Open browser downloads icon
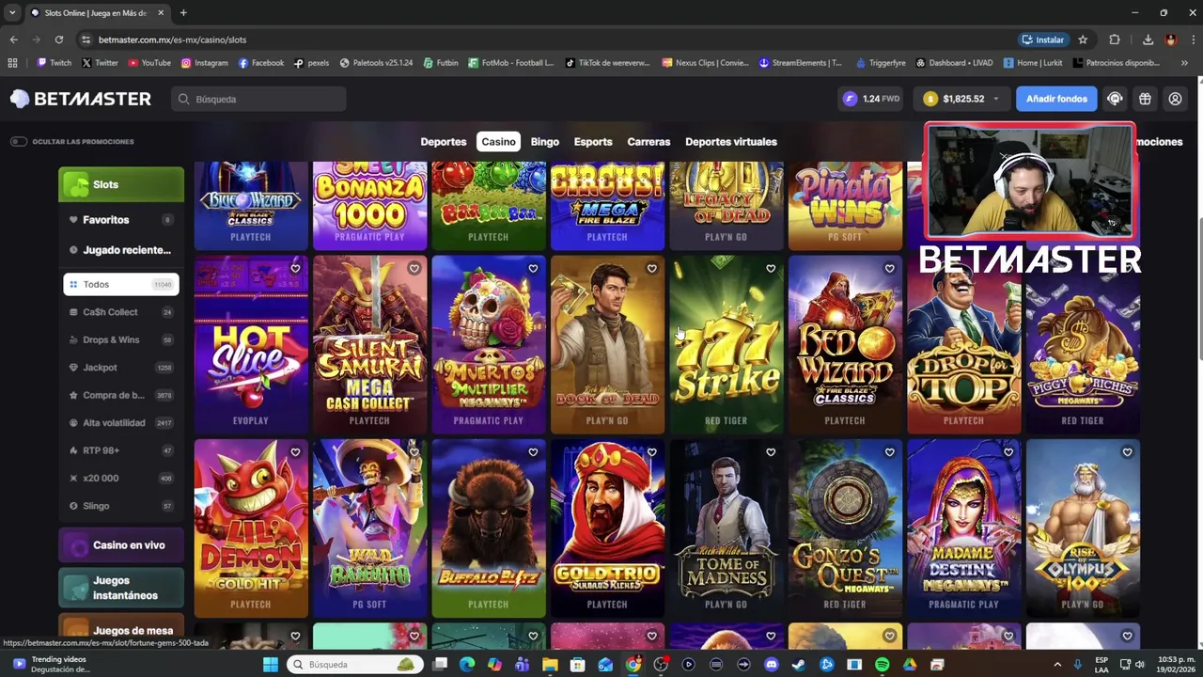The height and width of the screenshot is (677, 1203). (x=1148, y=39)
